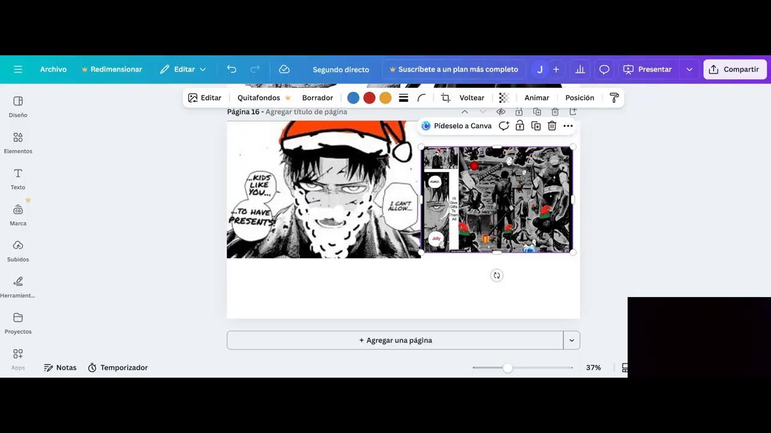Open the J user avatar
The image size is (771, 433).
coord(540,69)
